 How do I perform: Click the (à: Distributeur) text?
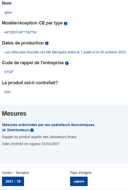pyautogui.click(x=16, y=130)
